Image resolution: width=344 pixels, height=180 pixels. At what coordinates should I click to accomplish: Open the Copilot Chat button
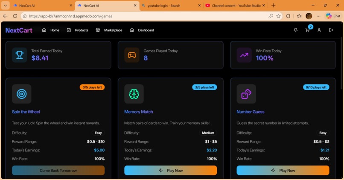click(x=333, y=16)
